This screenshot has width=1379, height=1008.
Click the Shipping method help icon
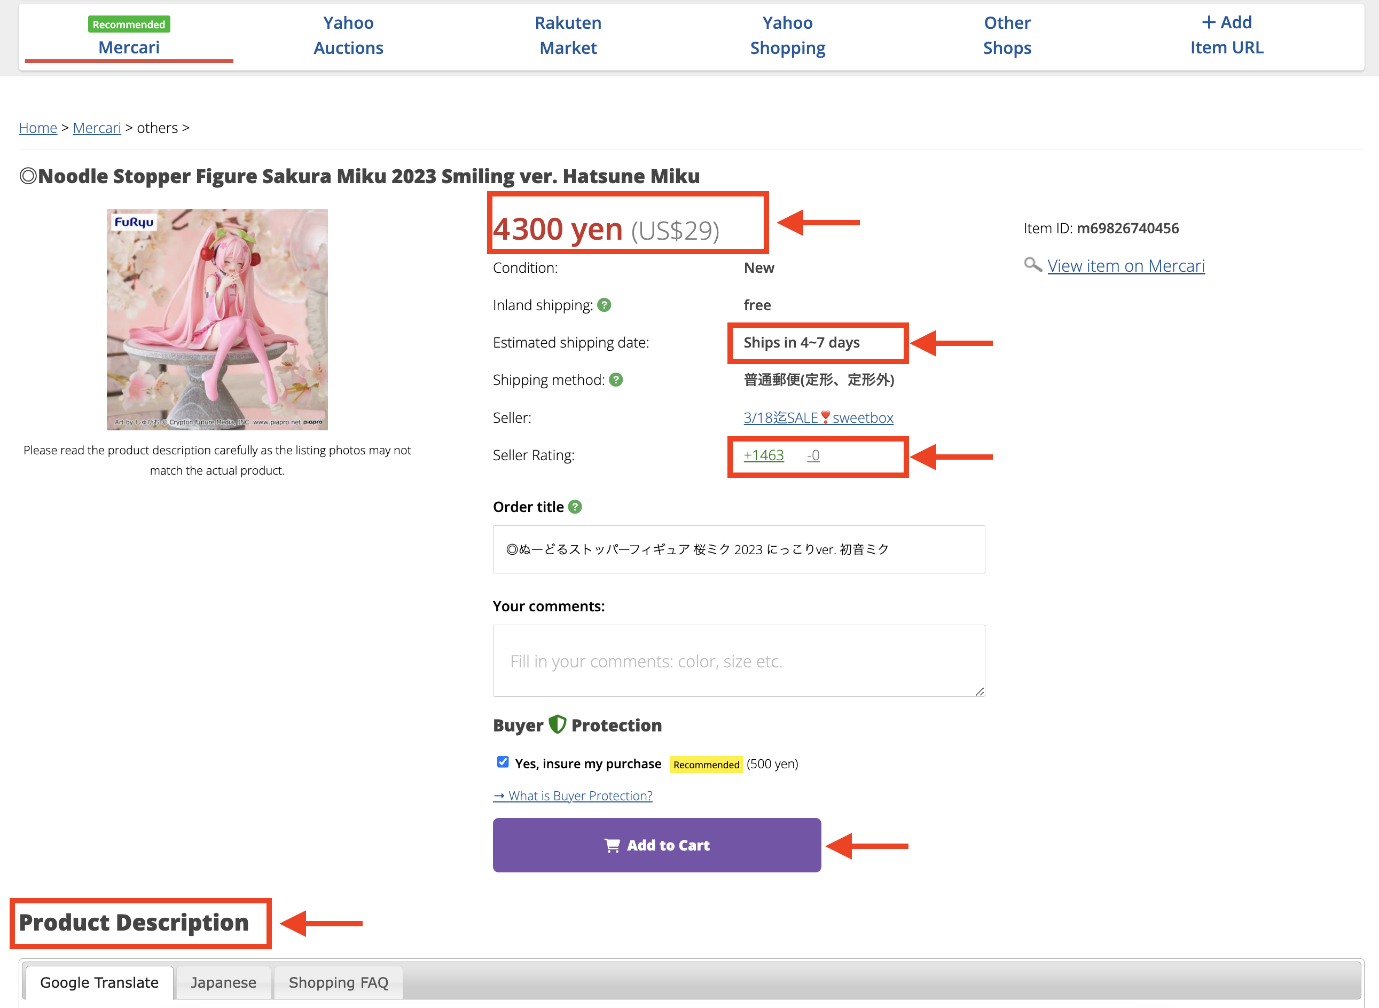tap(616, 380)
